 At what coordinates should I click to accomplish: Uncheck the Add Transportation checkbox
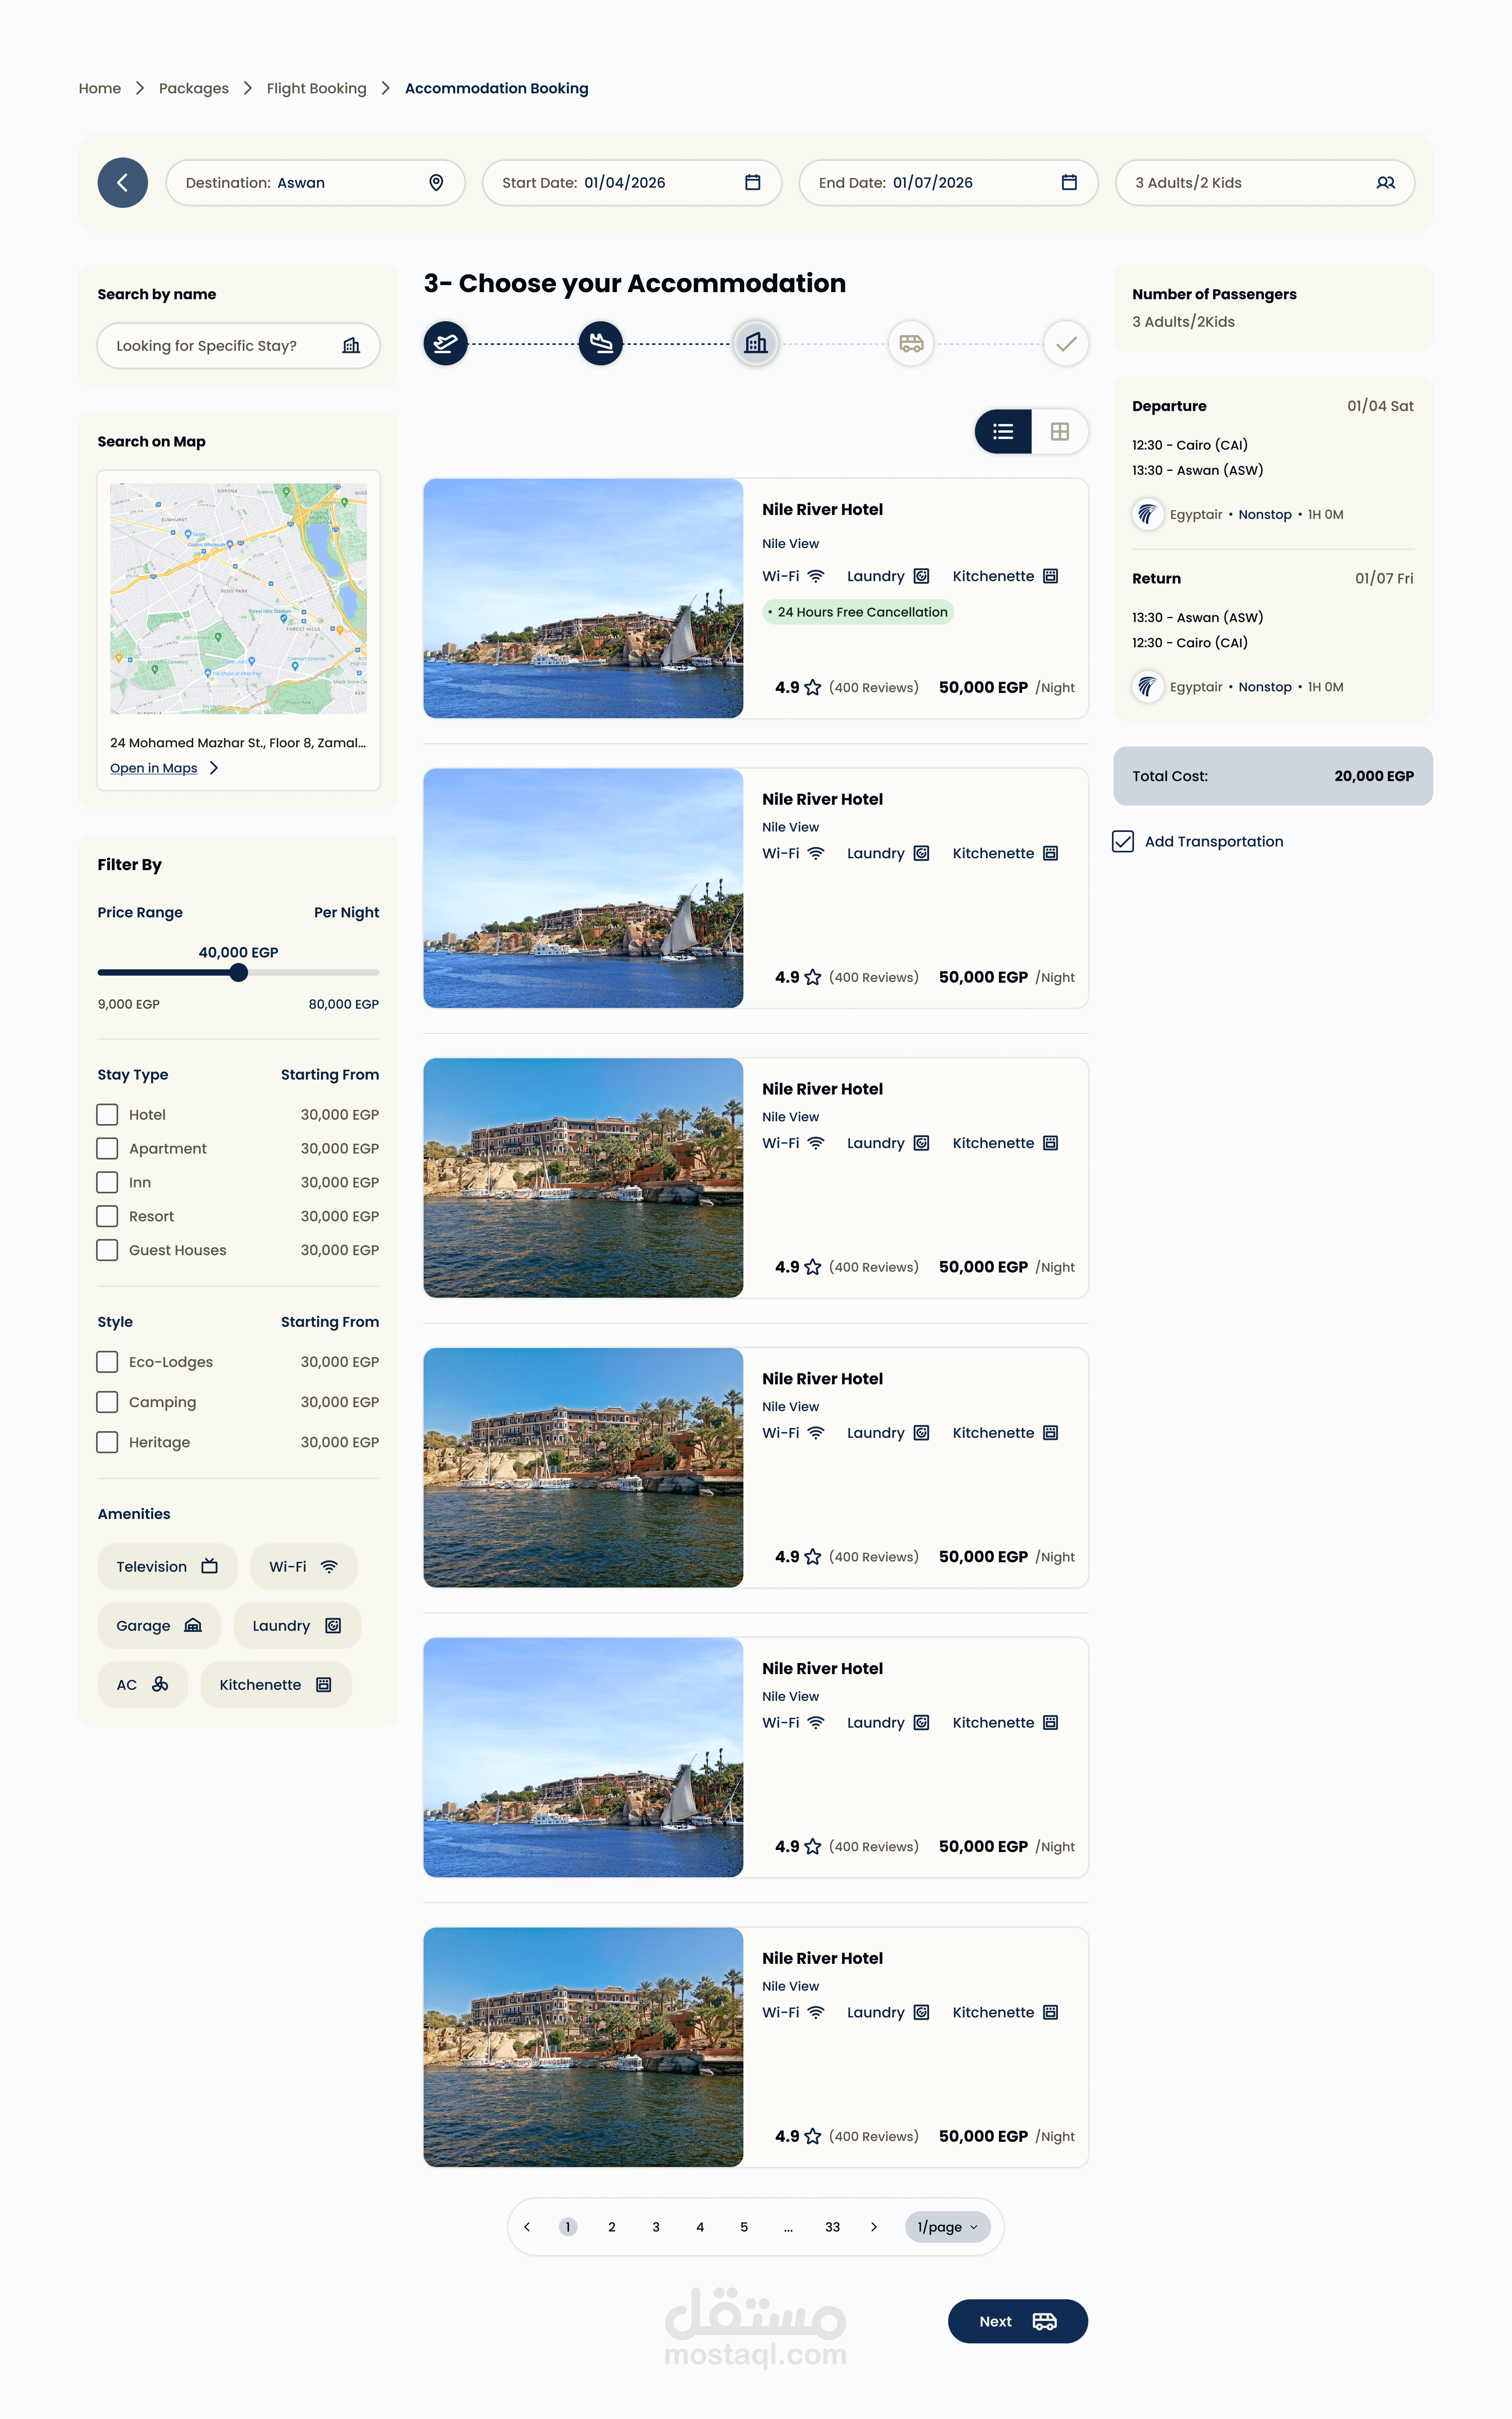pos(1123,842)
